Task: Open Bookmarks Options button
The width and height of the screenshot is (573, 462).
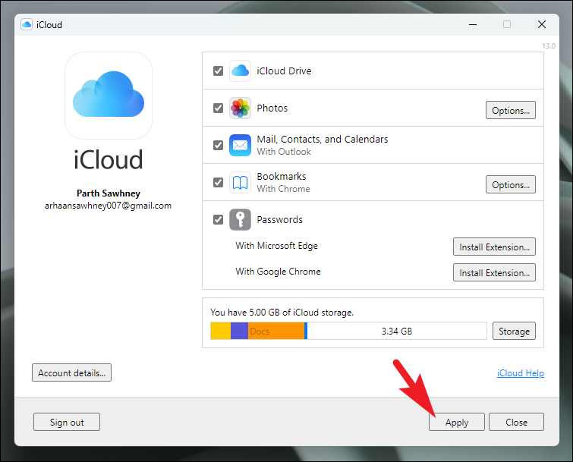Action: [x=511, y=184]
